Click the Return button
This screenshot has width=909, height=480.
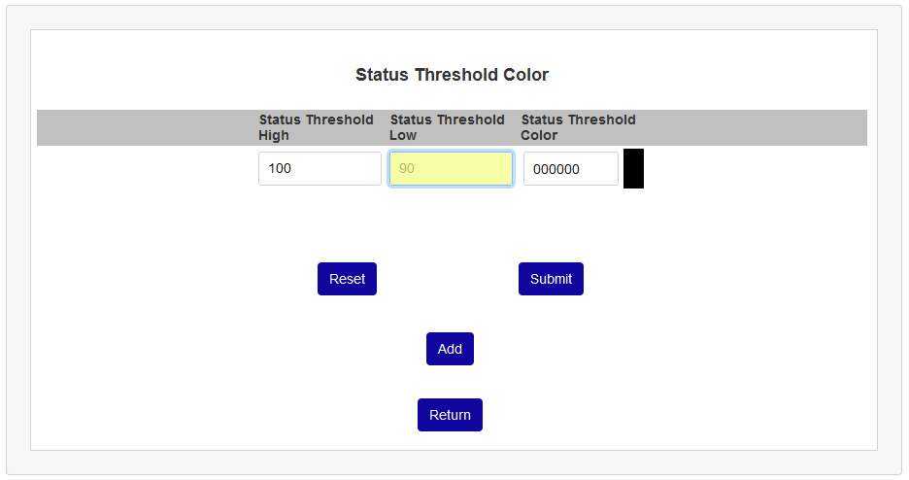pos(450,415)
